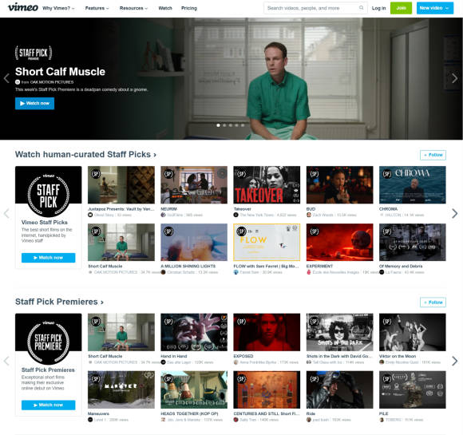Open the Ride video thumbnail
This screenshot has width=463, height=435.
click(x=339, y=390)
